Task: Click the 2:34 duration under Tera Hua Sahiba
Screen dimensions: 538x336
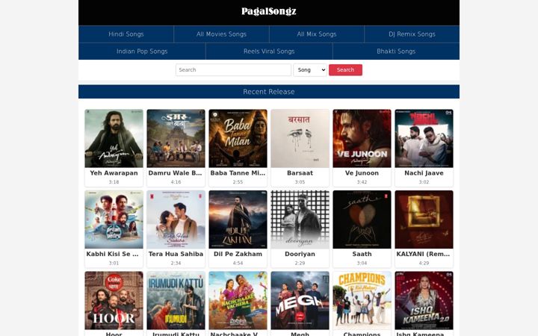Action: [x=176, y=264]
